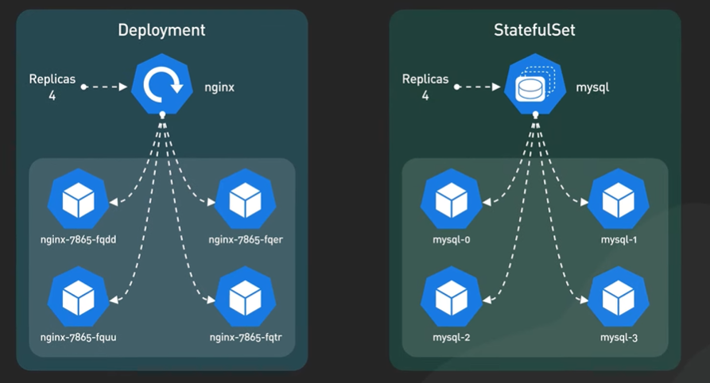Select the nginx-7865-fqtr pod icon

[246, 297]
